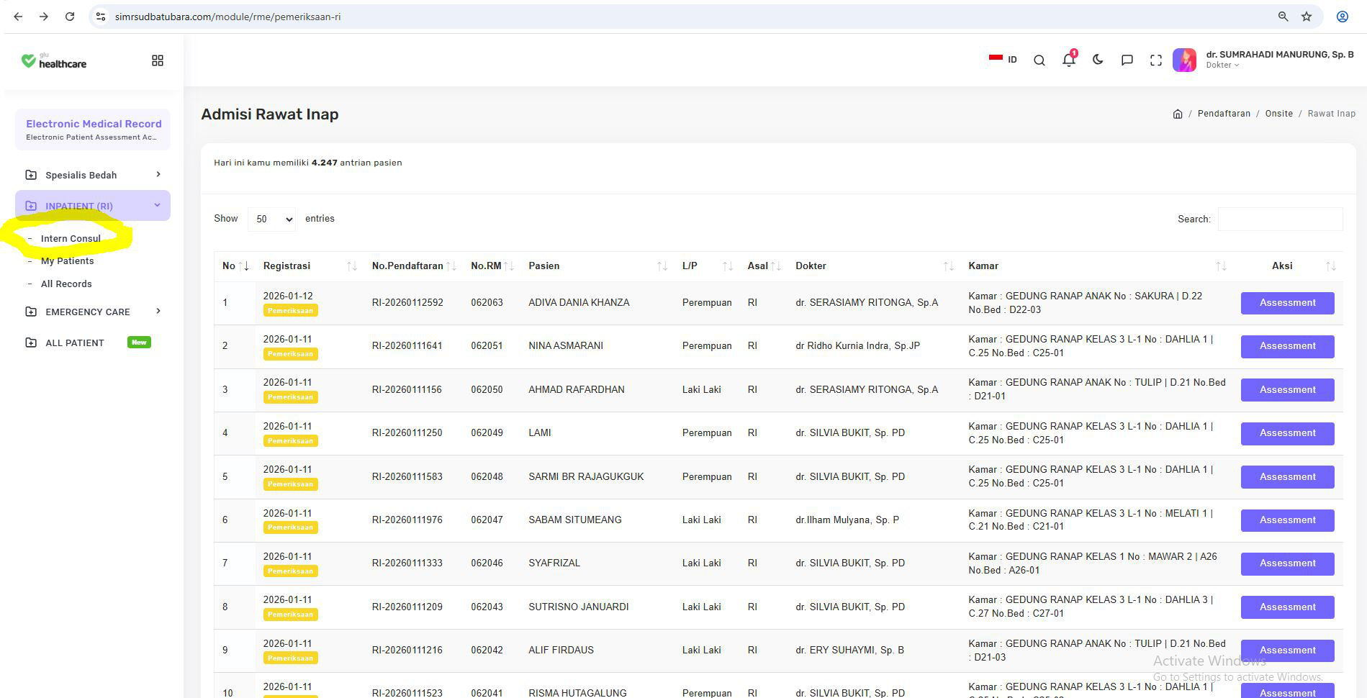The height and width of the screenshot is (698, 1367).
Task: Click the glu healthcare logo
Action: click(54, 61)
